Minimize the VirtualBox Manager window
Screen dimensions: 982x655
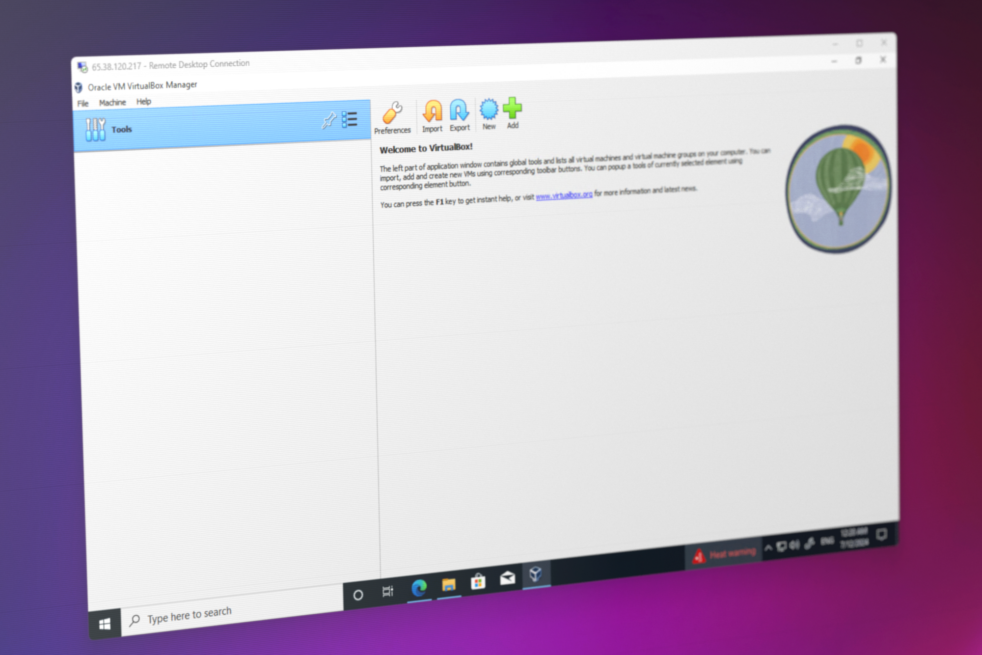pyautogui.click(x=834, y=61)
